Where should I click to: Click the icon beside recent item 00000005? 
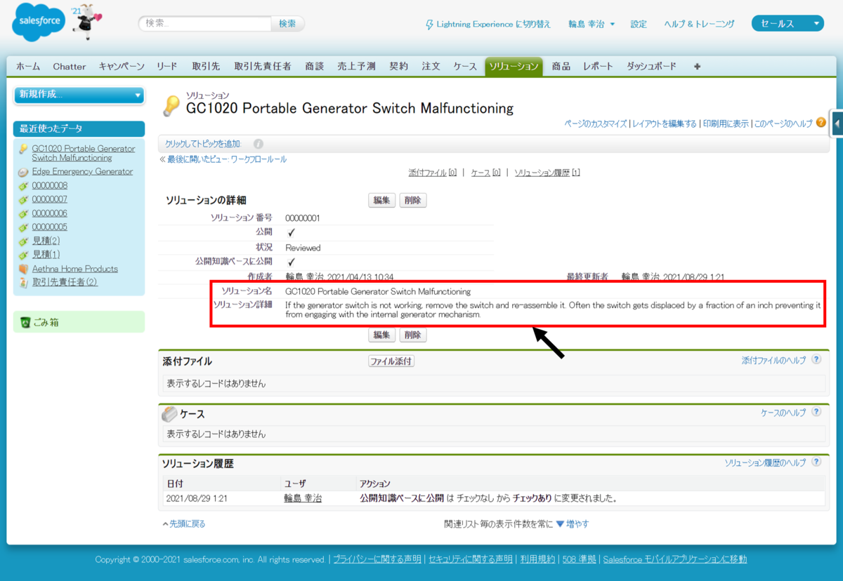click(x=23, y=227)
